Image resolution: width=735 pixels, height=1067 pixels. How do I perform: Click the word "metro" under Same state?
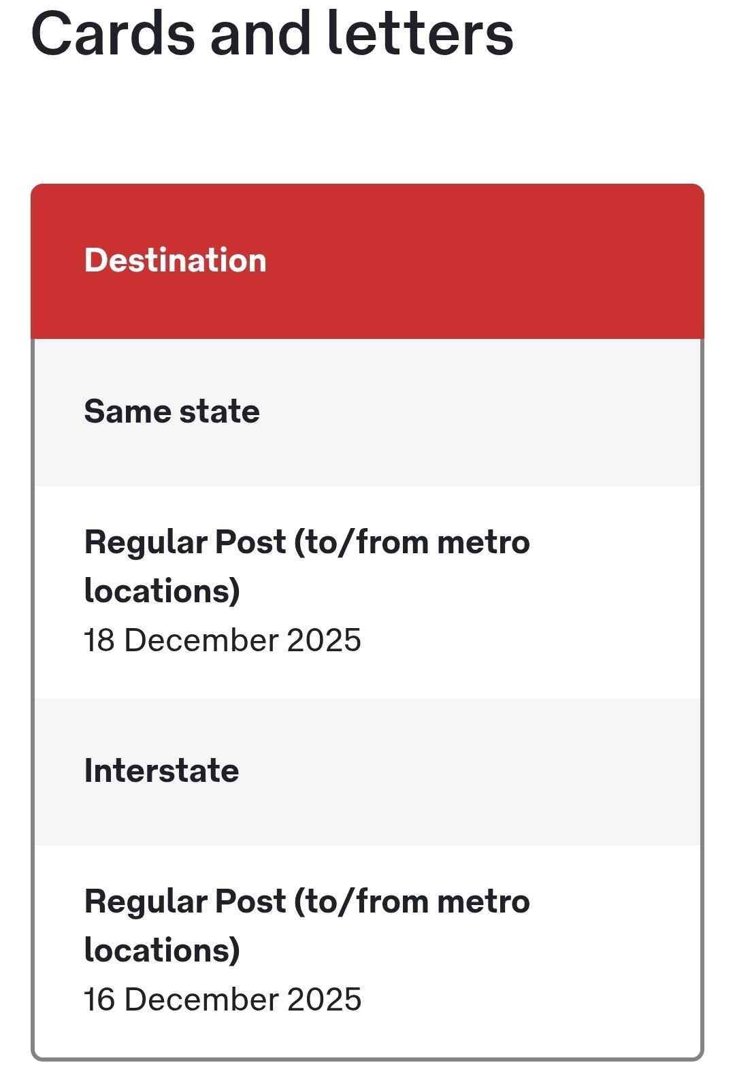click(483, 543)
